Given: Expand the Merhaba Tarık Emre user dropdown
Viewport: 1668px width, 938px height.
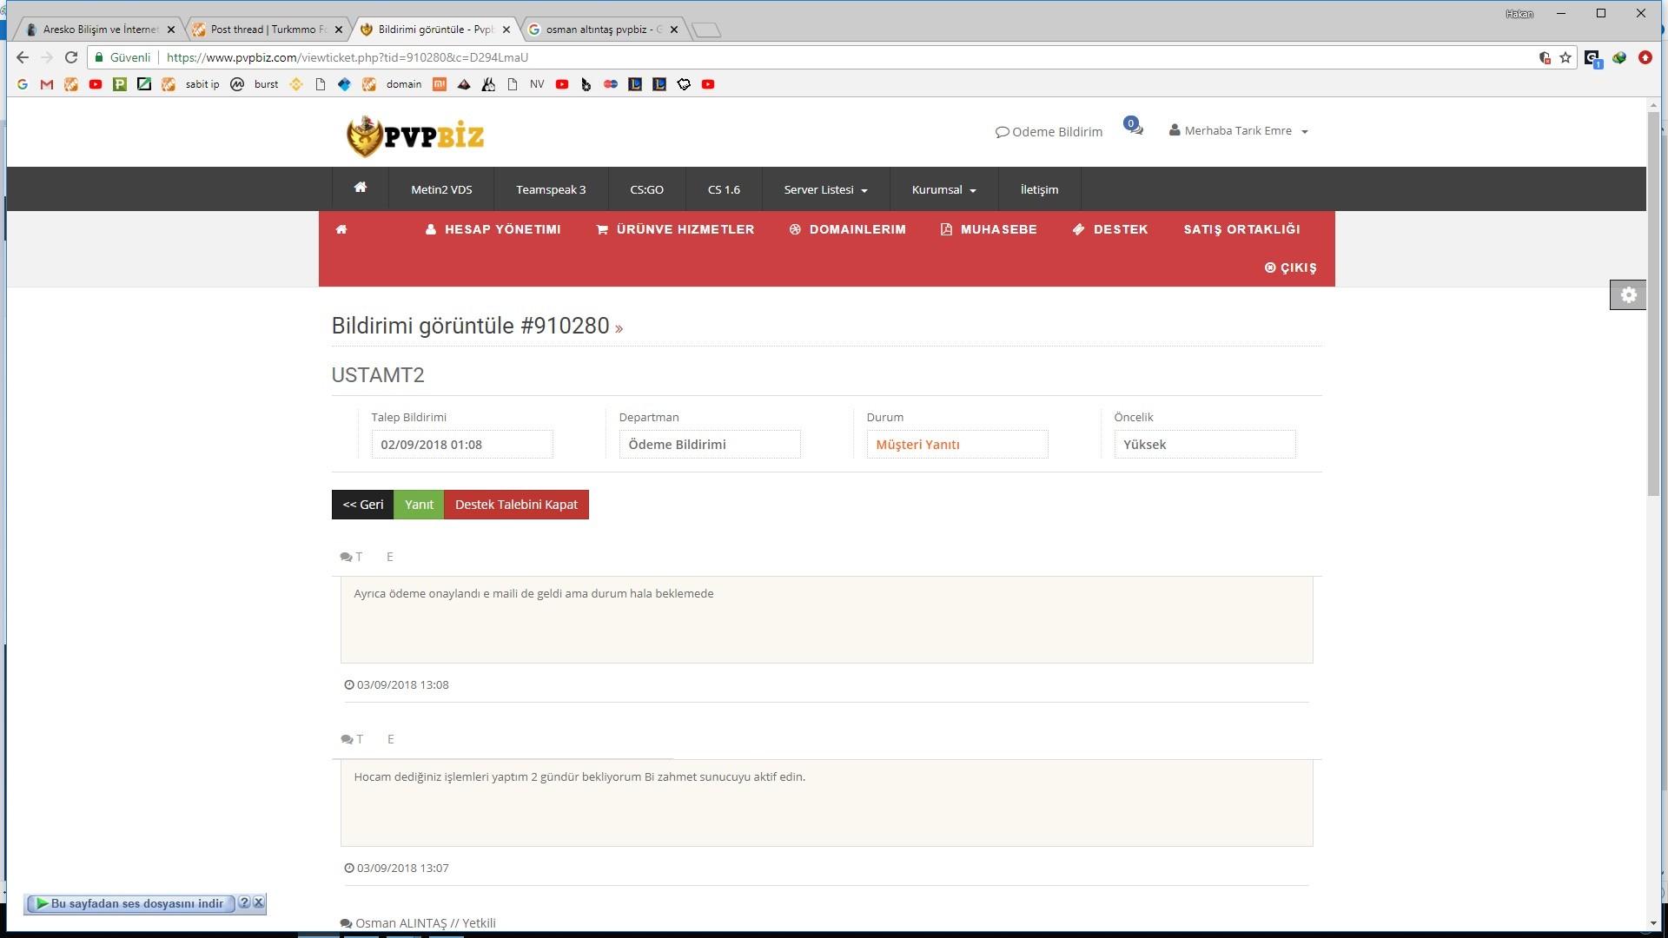Looking at the screenshot, I should [x=1239, y=131].
